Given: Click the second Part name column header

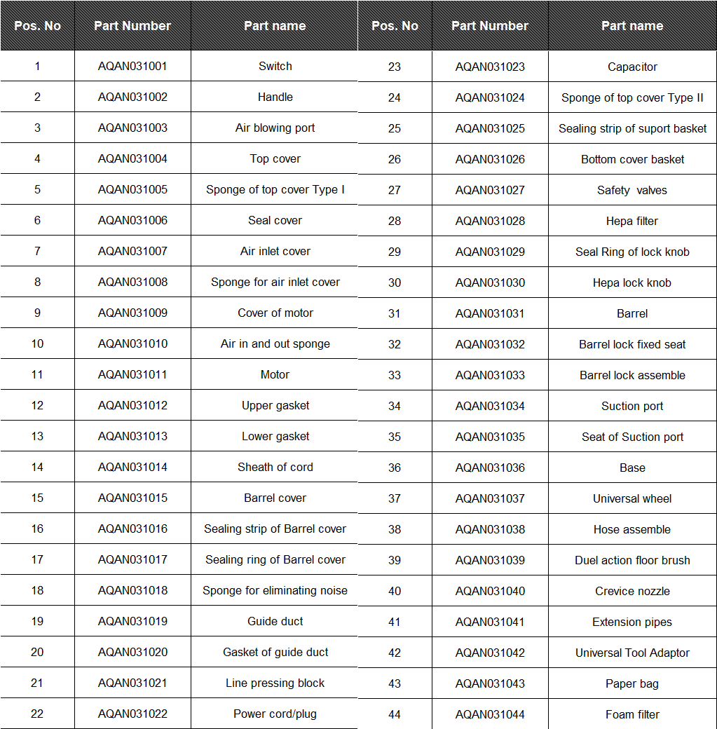Looking at the screenshot, I should [632, 25].
